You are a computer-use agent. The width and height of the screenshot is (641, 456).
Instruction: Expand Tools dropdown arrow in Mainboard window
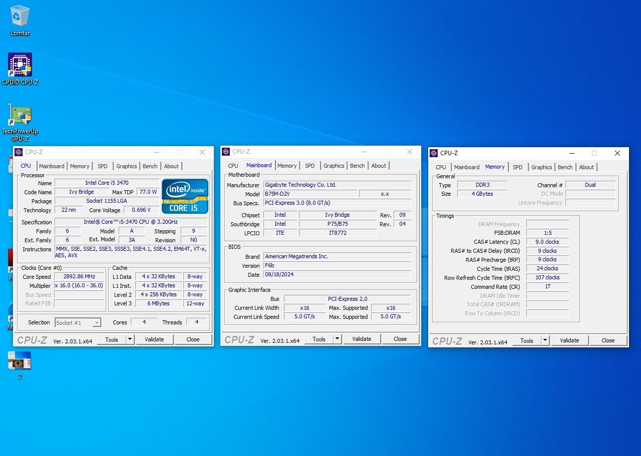click(337, 339)
